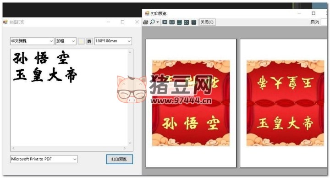
Task: Click the text area scroll-right arrow
Action: pos(125,148)
